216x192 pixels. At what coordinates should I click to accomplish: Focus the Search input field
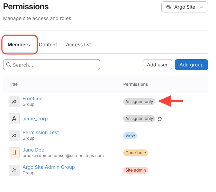tap(55, 65)
